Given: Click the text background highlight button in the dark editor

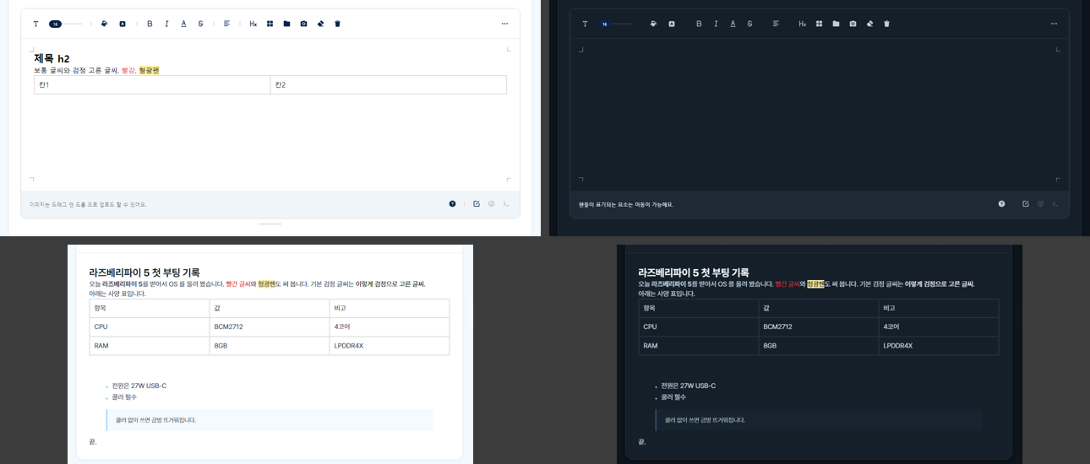Looking at the screenshot, I should click(x=672, y=24).
